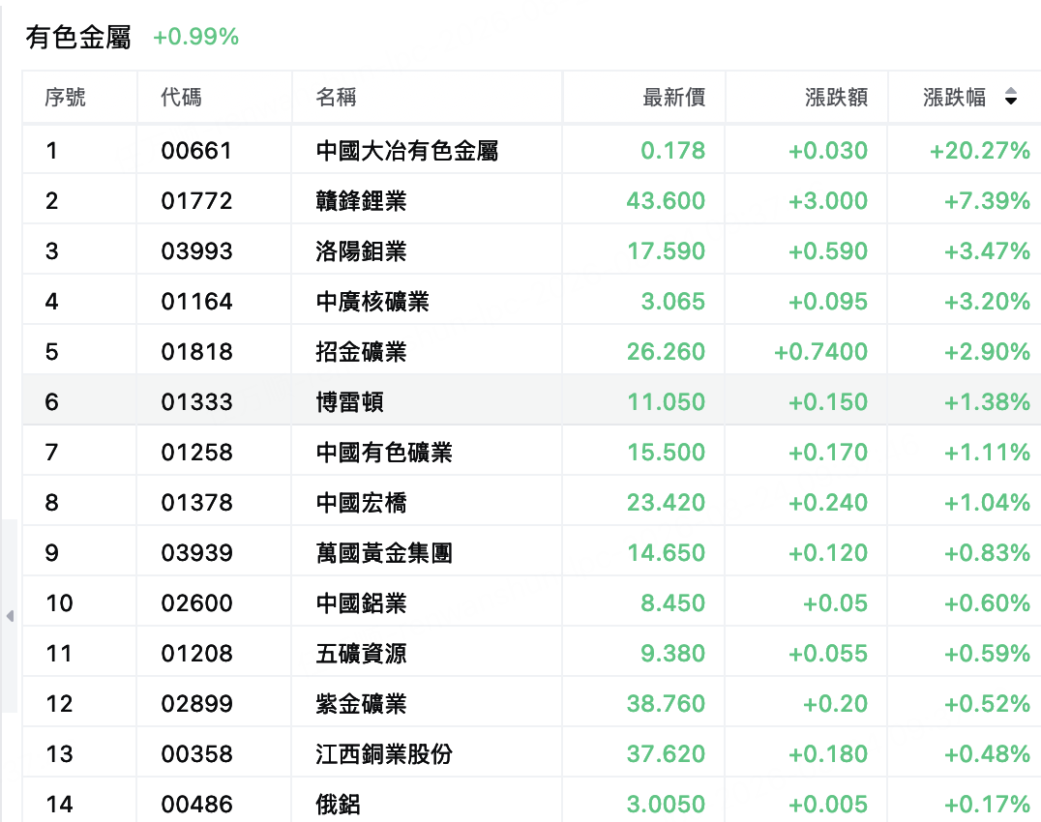Screen dimensions: 1041x822
Task: Click latest price 43.600
Action: (666, 201)
